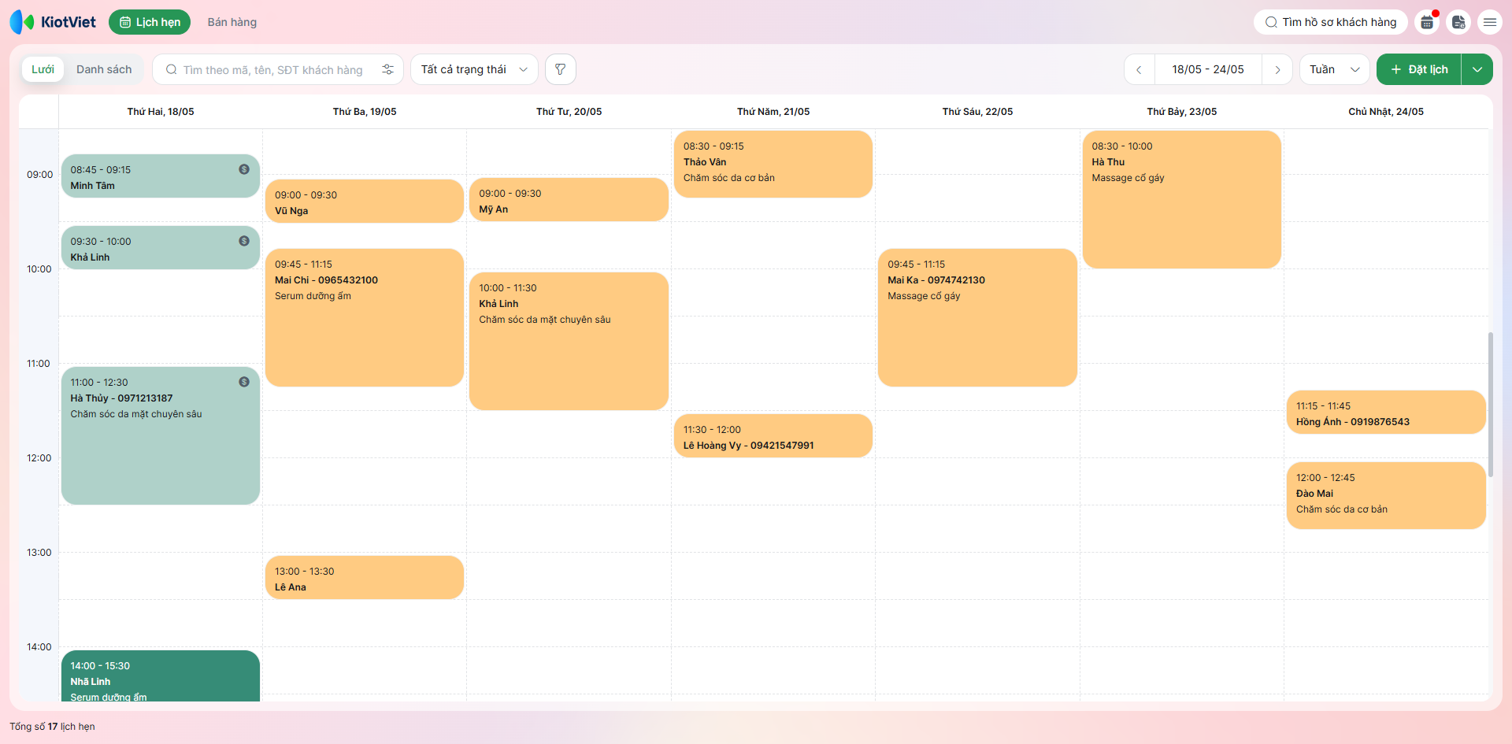
Task: Switch to Lưới grid view
Action: pyautogui.click(x=43, y=69)
